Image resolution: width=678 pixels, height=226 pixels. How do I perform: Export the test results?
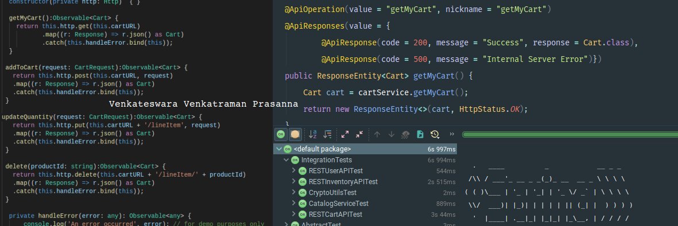(x=420, y=134)
